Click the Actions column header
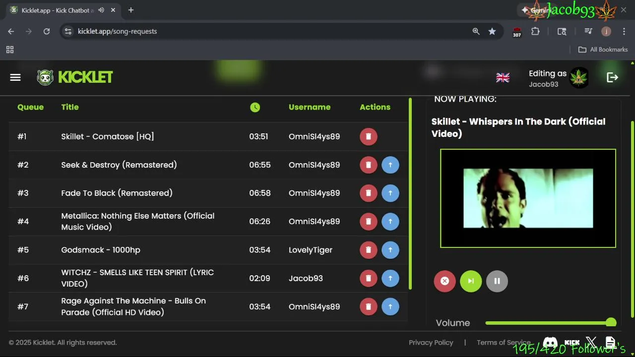 [375, 107]
